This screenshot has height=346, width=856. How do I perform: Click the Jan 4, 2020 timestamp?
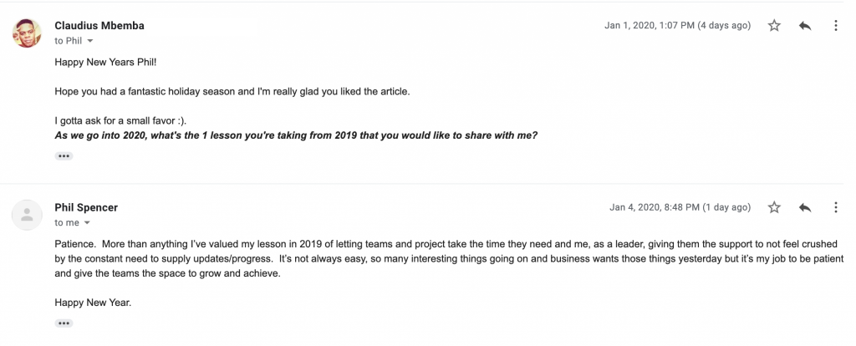coord(680,207)
